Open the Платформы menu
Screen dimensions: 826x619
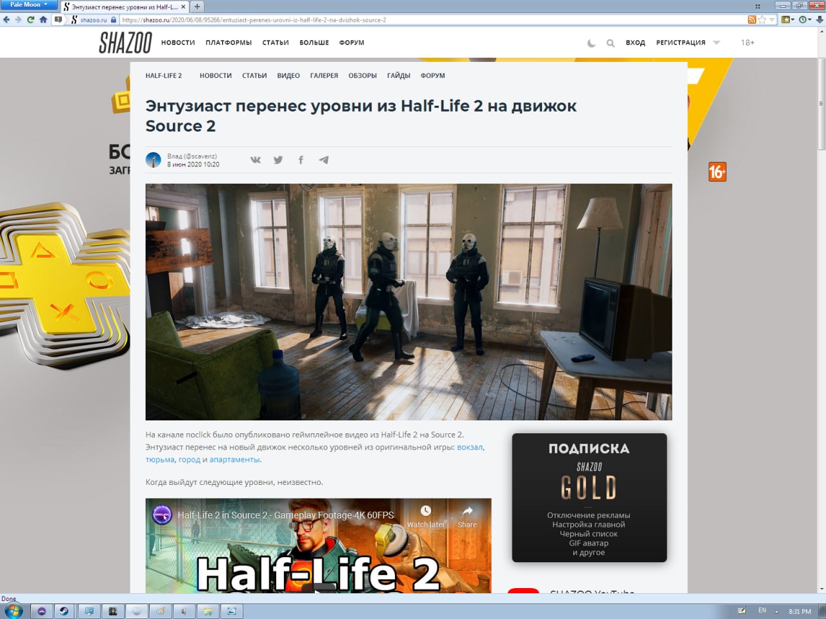(x=228, y=43)
